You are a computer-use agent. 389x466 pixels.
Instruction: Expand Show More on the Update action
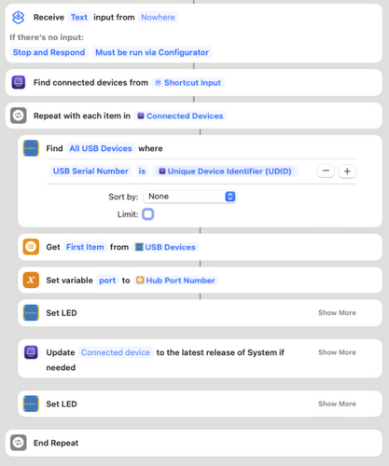[337, 352]
